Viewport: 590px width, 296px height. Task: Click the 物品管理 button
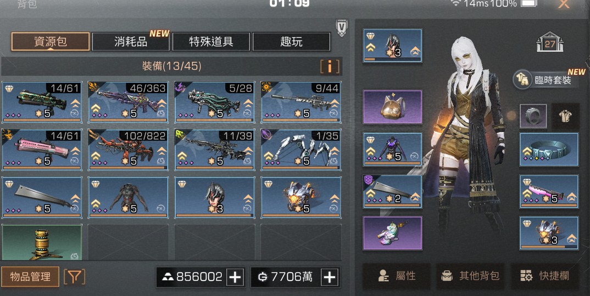click(x=30, y=277)
